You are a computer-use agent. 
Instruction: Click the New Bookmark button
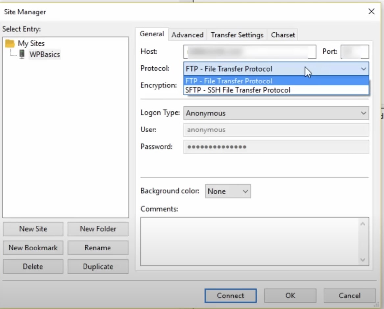tap(33, 248)
